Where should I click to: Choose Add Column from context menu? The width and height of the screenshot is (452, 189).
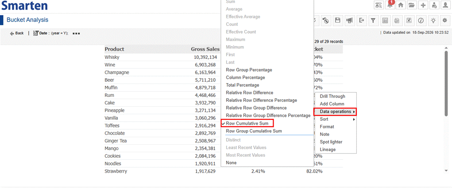coord(332,104)
